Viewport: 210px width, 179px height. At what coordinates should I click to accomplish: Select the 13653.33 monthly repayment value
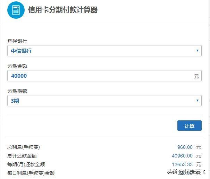(x=182, y=164)
